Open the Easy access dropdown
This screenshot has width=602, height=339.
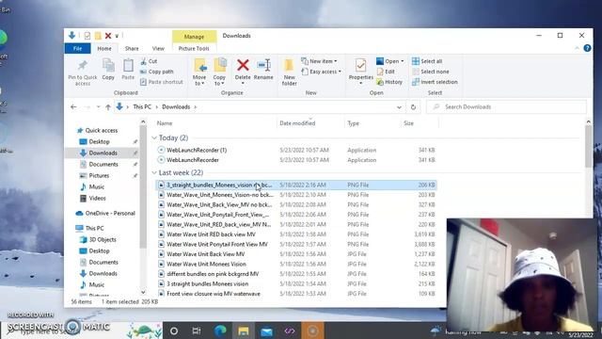click(x=322, y=72)
